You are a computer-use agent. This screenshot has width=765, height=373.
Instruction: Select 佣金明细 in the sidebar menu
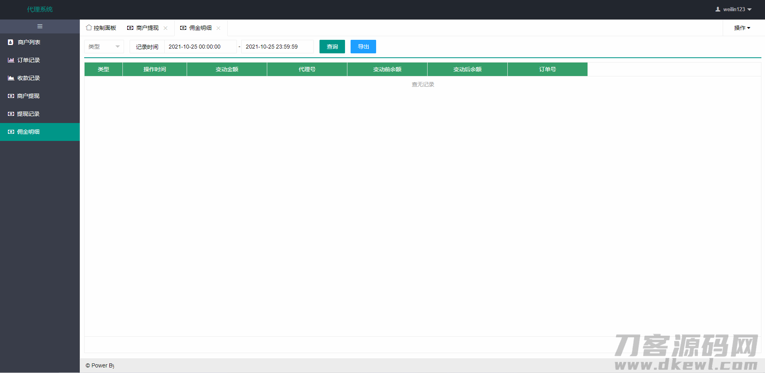28,132
